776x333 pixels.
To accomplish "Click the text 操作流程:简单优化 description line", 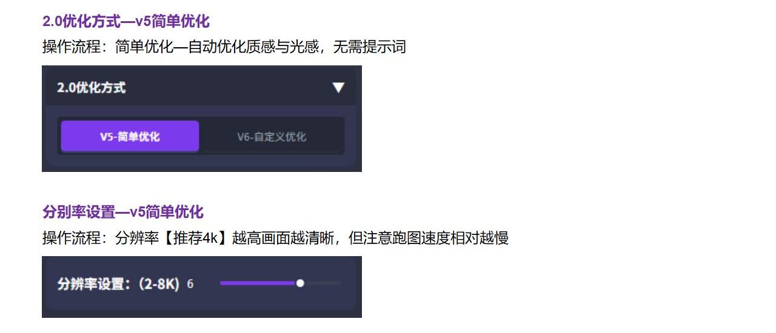I will [224, 47].
